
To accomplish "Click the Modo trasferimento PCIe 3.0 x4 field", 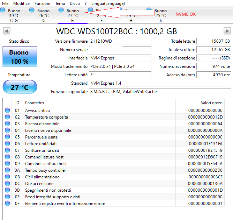I will (x=120, y=66).
